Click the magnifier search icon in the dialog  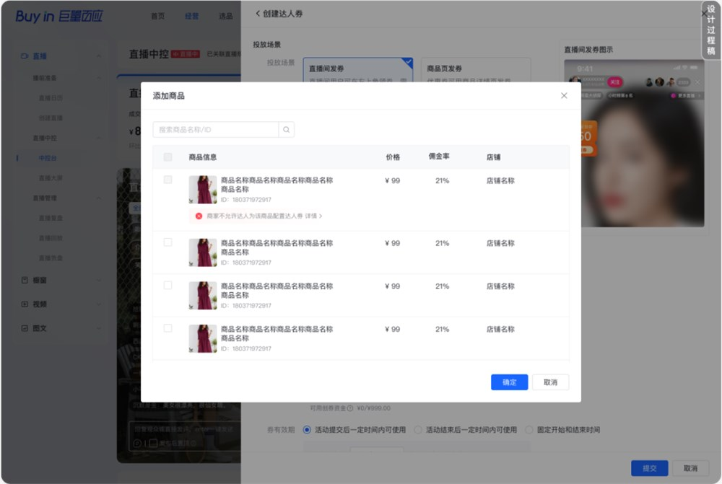(x=286, y=129)
